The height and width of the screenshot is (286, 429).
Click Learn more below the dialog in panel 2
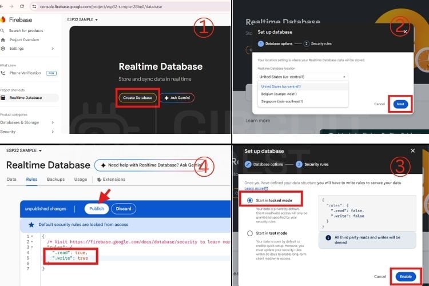[258, 121]
